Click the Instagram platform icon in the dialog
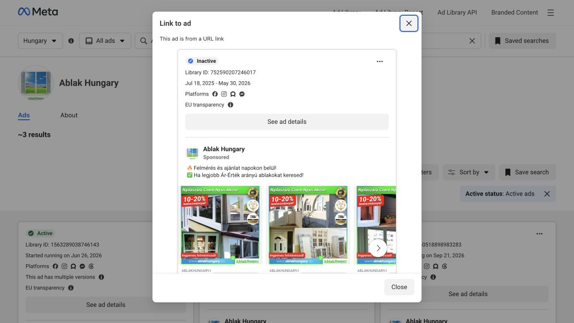 click(224, 94)
